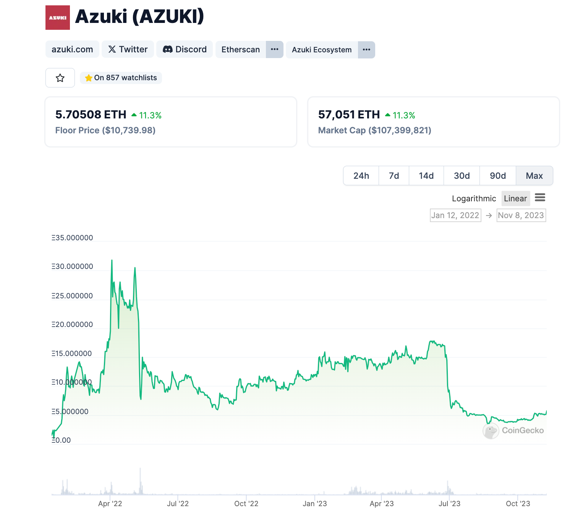
Task: Add Azuki to watchlist via star icon
Action: click(60, 78)
